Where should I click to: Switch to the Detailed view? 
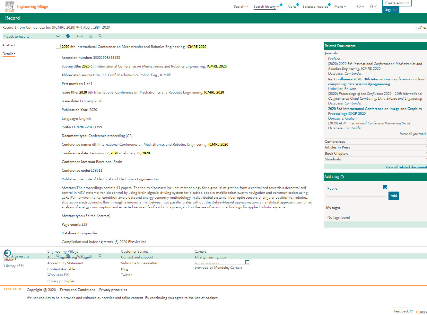click(x=9, y=54)
